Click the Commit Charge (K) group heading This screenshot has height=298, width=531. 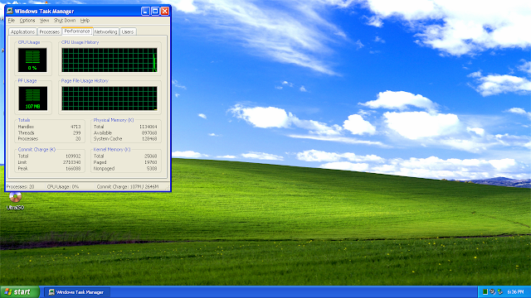point(37,149)
